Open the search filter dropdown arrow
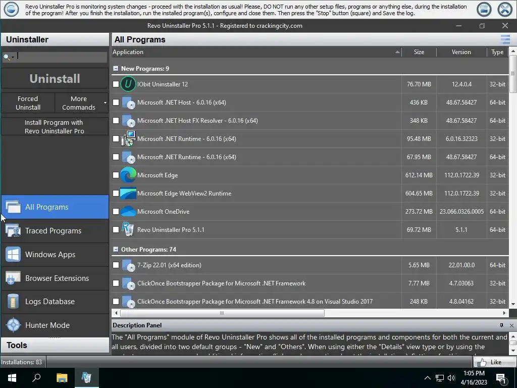 point(13,58)
